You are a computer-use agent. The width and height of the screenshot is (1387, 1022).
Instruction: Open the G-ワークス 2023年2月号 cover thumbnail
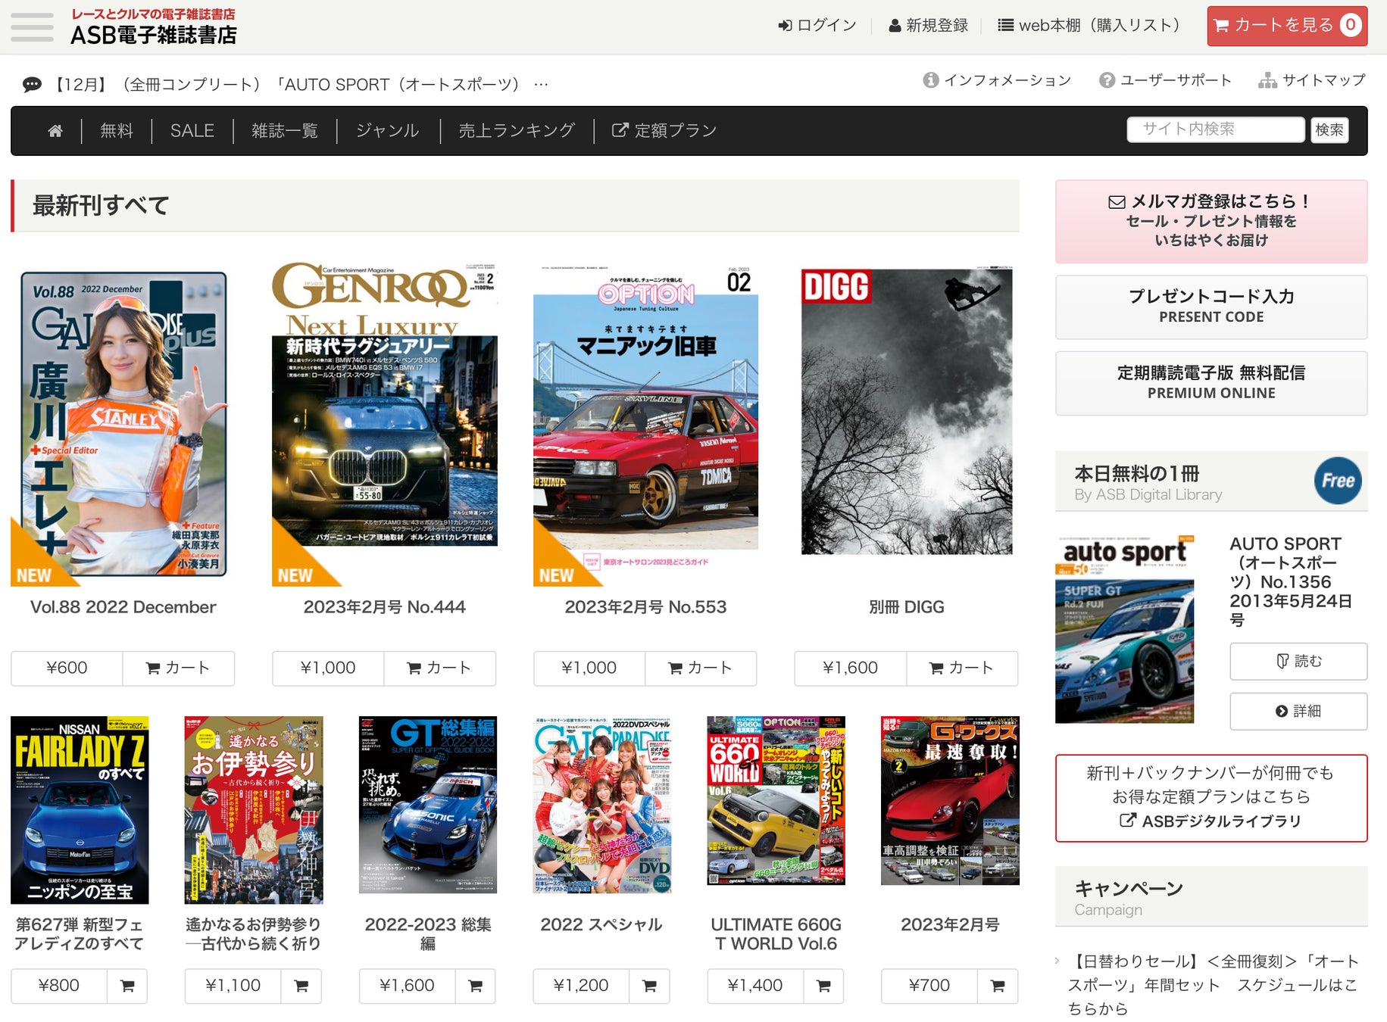click(x=950, y=801)
